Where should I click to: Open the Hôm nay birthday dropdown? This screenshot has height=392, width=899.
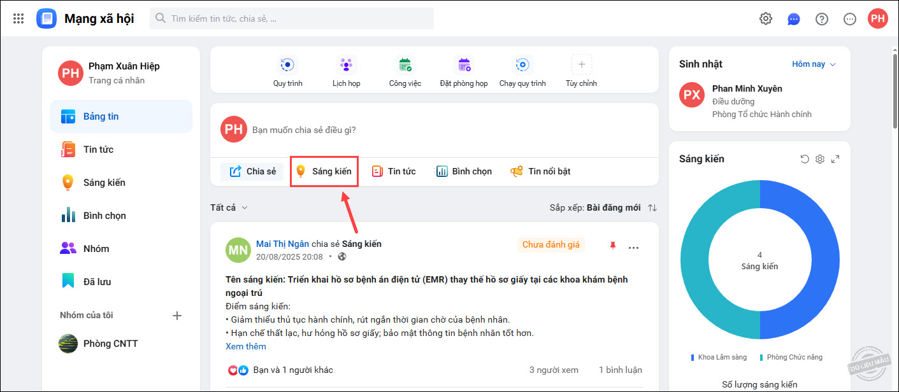click(x=814, y=64)
